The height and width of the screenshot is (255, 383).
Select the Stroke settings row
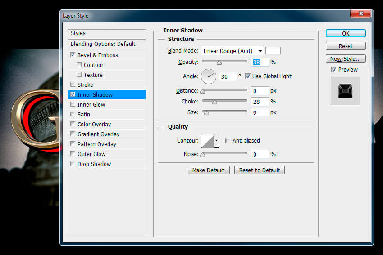pyautogui.click(x=107, y=85)
